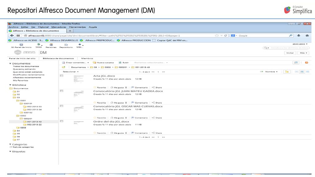Like Convocatòria JGL JUAN MATEU GADEA.docx

tap(112, 103)
